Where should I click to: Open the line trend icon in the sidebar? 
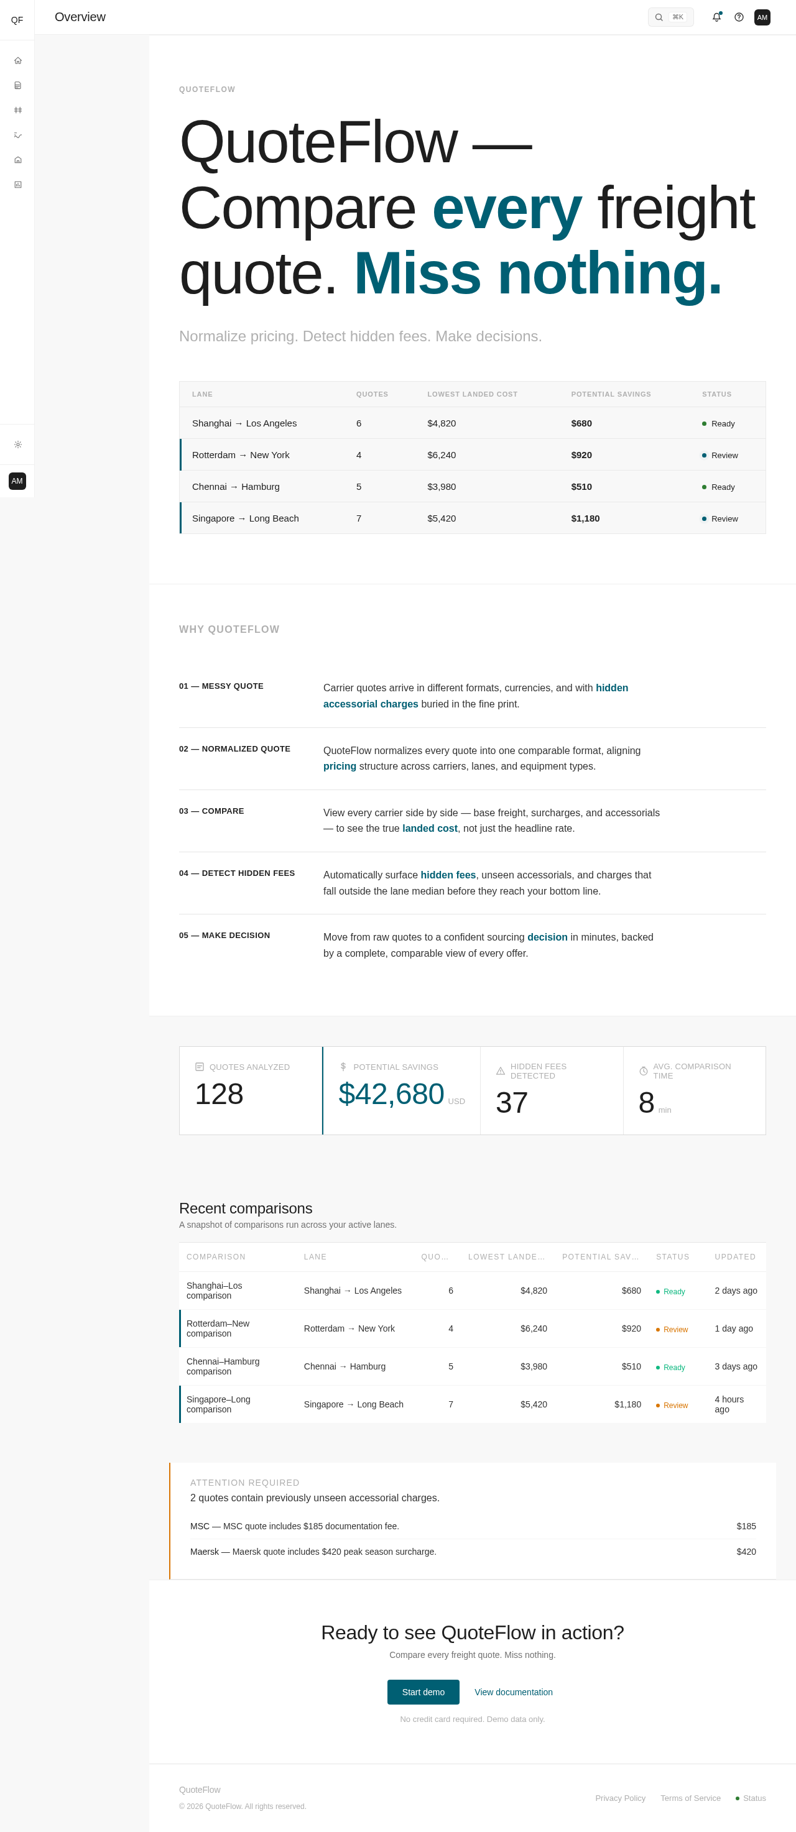click(x=18, y=135)
